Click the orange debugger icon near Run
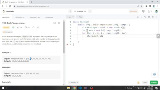Screen dimensions: 160x90 [x=138, y=82]
